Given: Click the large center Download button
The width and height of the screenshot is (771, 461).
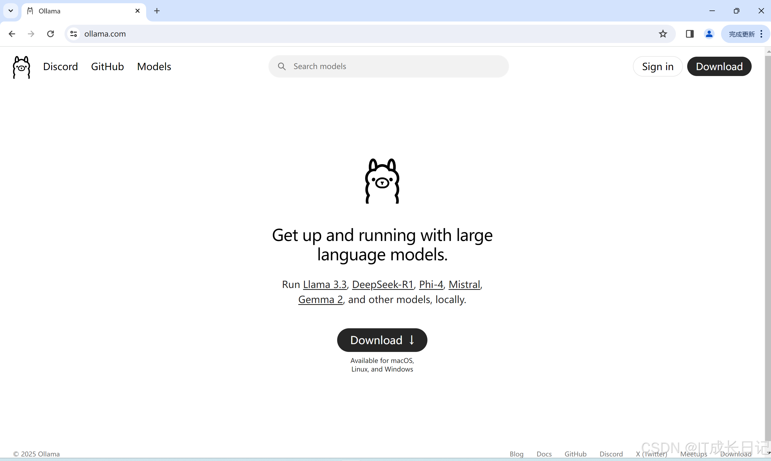Looking at the screenshot, I should (x=382, y=340).
